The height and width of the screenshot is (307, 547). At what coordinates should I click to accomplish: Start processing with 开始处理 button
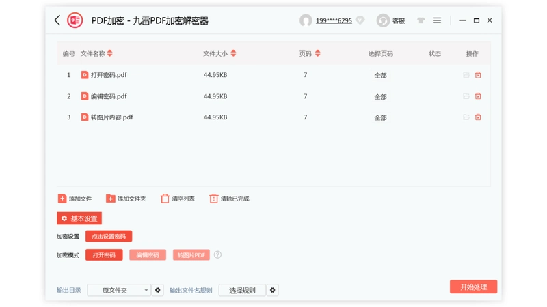pyautogui.click(x=473, y=287)
